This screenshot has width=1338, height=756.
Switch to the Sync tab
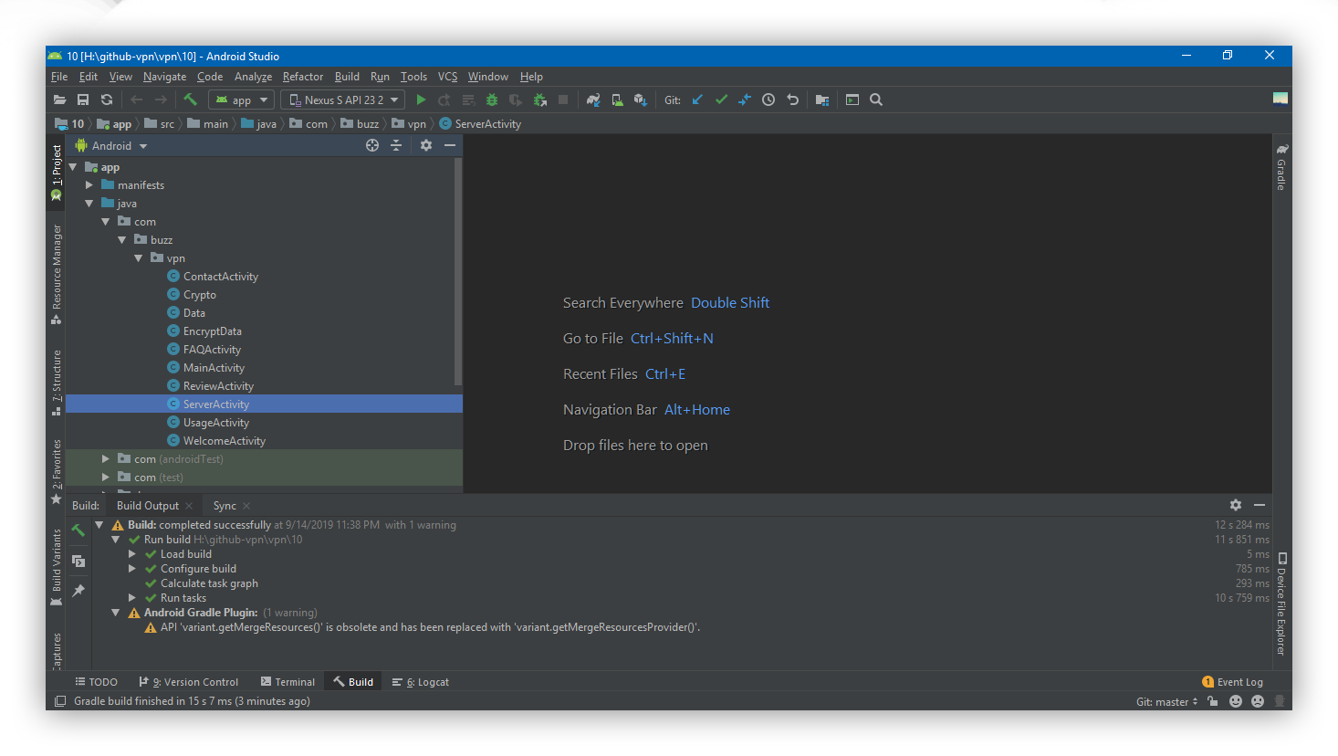tap(225, 506)
